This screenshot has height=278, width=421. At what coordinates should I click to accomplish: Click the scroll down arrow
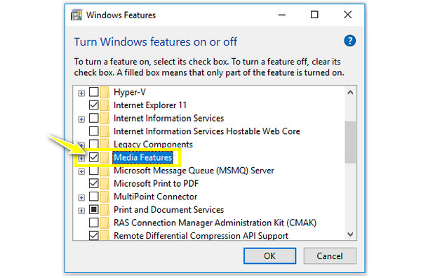click(x=350, y=234)
